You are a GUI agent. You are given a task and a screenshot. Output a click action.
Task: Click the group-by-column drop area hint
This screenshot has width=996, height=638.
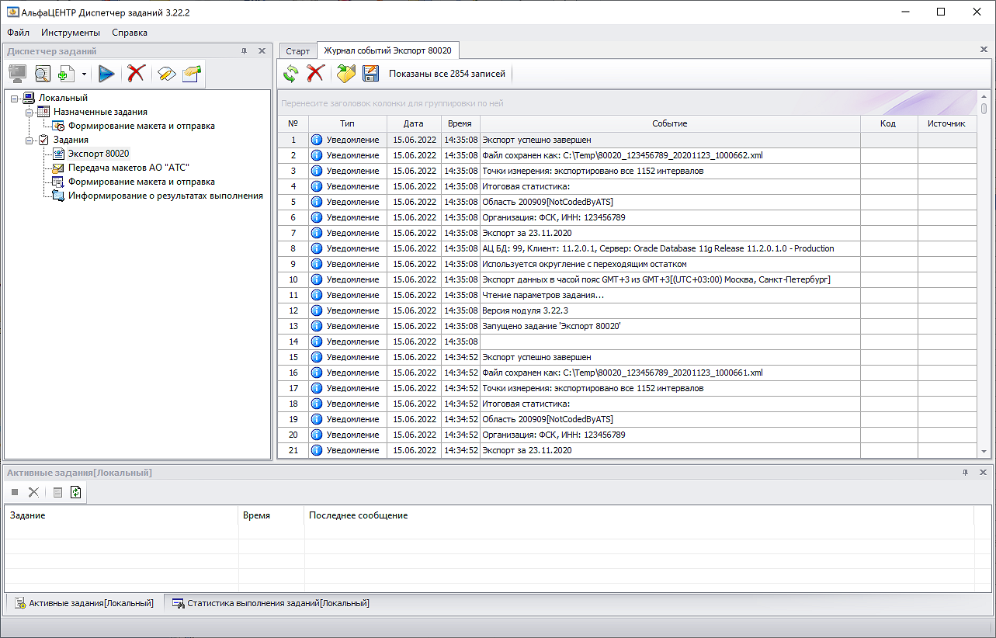click(x=392, y=103)
